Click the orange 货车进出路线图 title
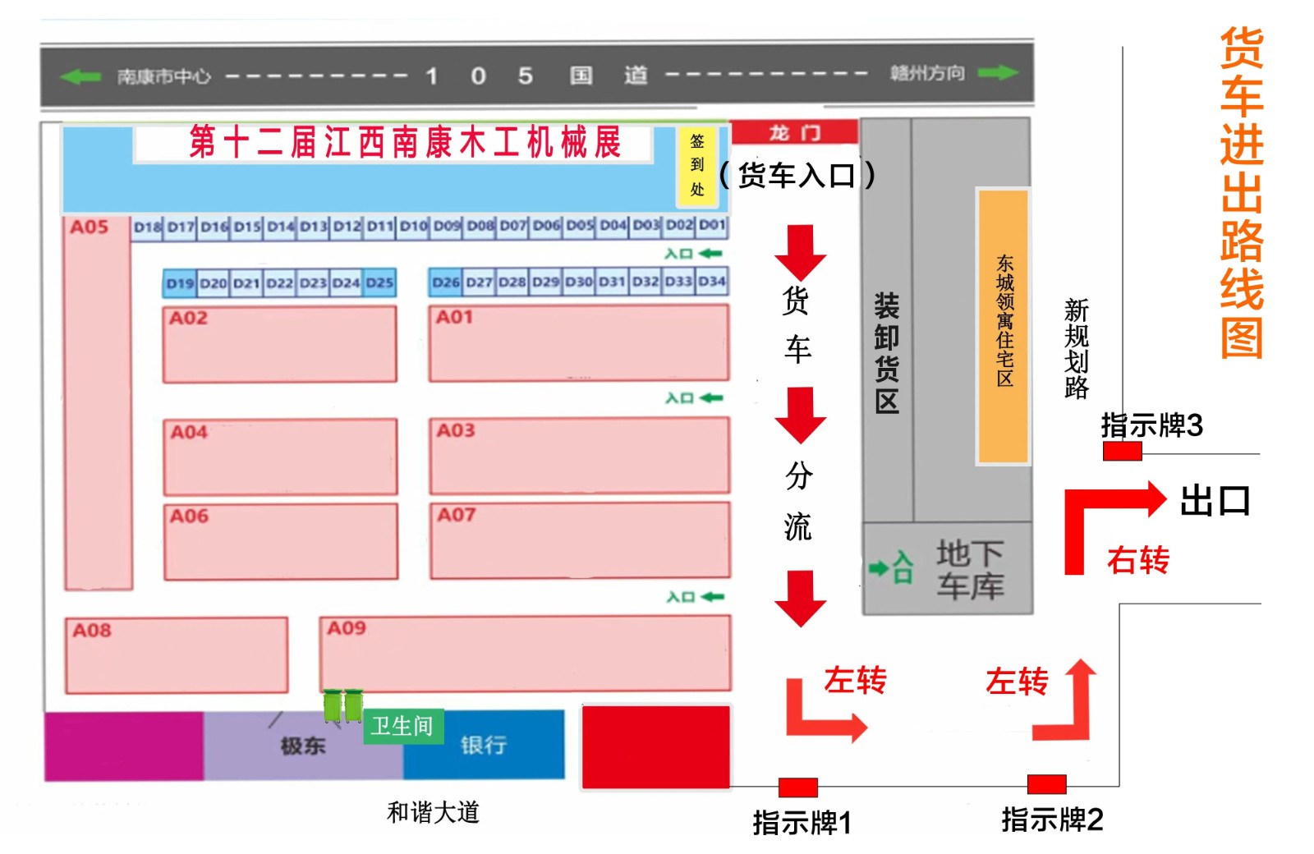Viewport: 1314px width, 854px height. [x=1241, y=193]
